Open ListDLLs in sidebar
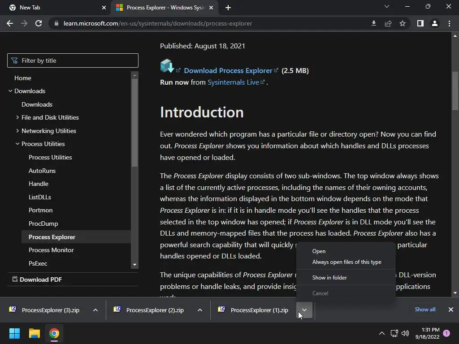Screen dimensions: 459x344 (x=40, y=197)
